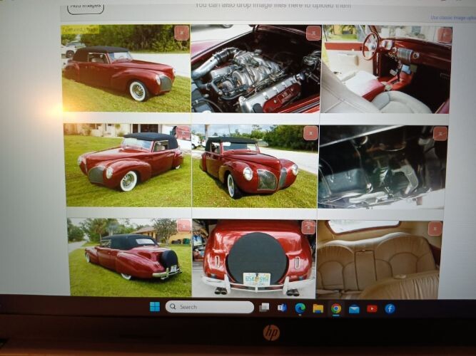
Task: Open File Explorer from the taskbar
Action: coord(318,308)
